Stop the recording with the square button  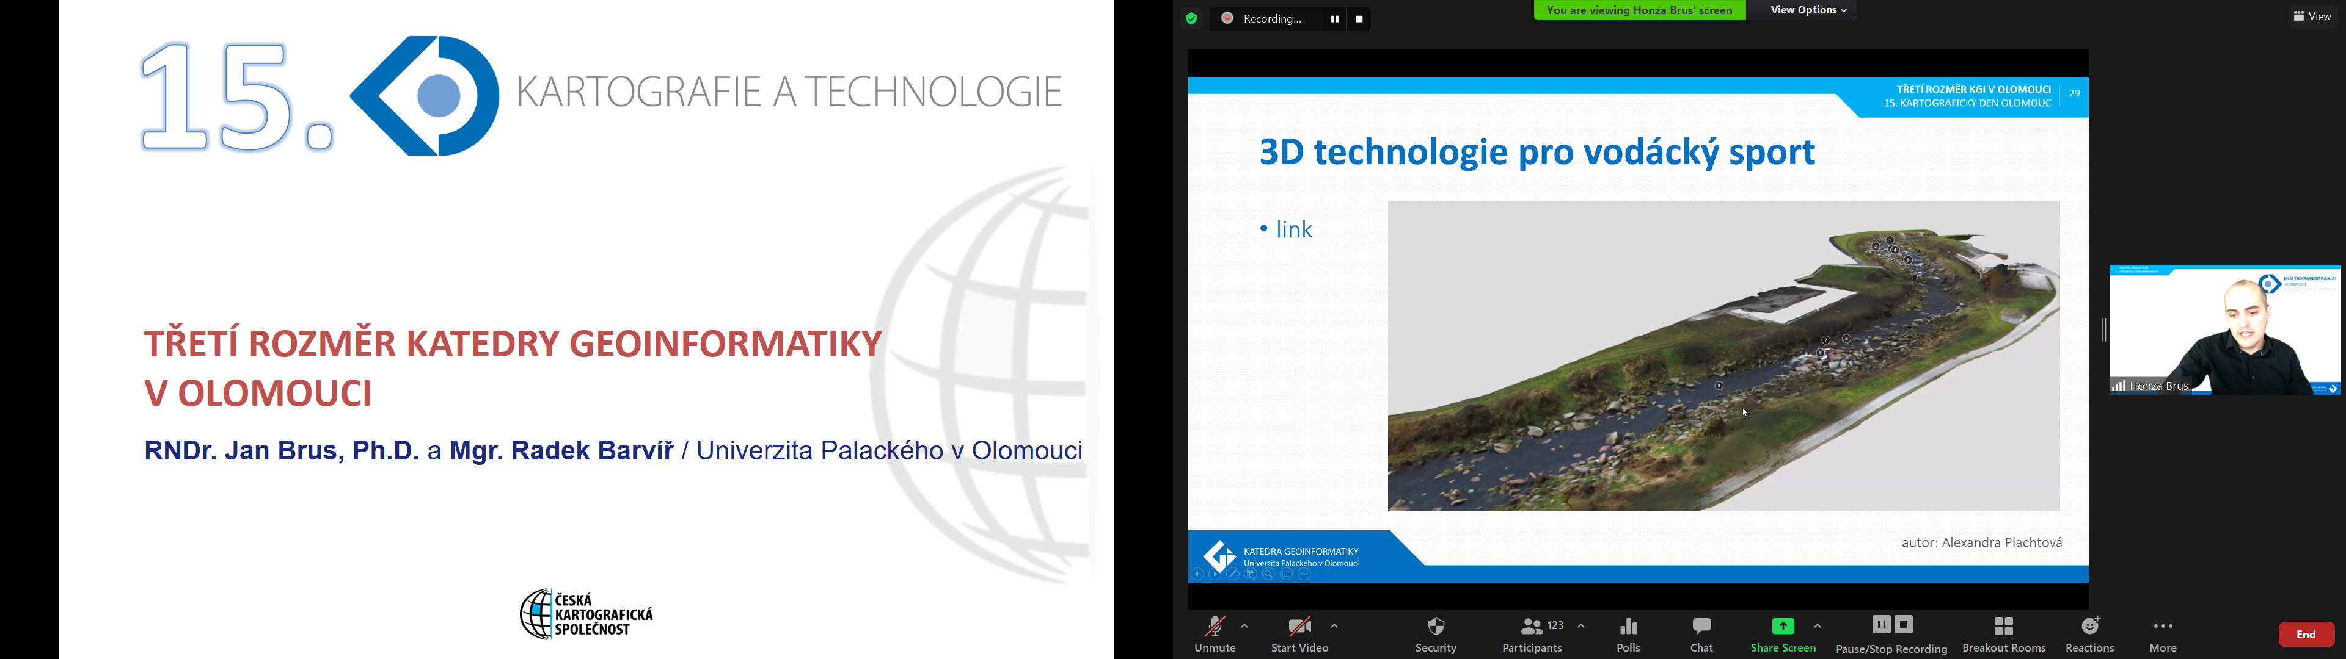point(1360,19)
